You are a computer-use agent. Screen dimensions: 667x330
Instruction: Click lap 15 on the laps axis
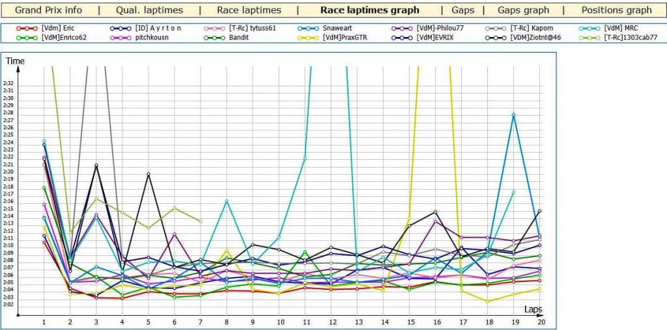[410, 322]
